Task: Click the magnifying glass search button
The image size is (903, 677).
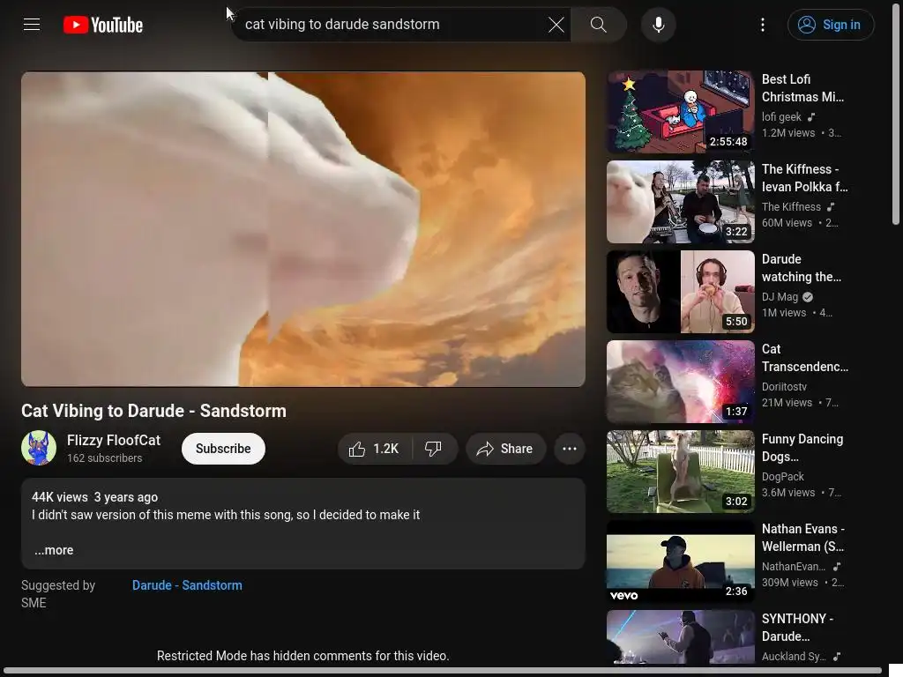Action: tap(599, 24)
